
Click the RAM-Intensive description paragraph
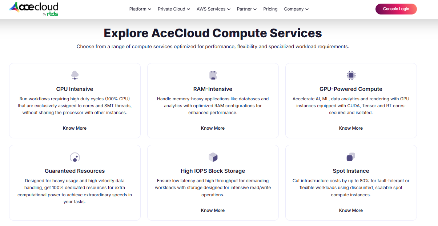[213, 106]
